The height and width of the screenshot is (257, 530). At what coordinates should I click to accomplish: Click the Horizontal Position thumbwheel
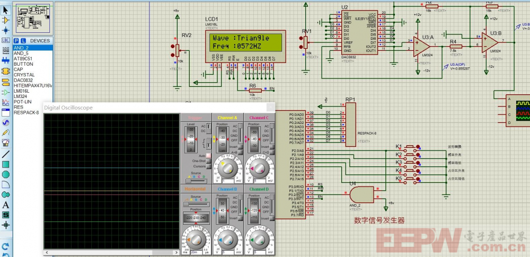pos(196,217)
